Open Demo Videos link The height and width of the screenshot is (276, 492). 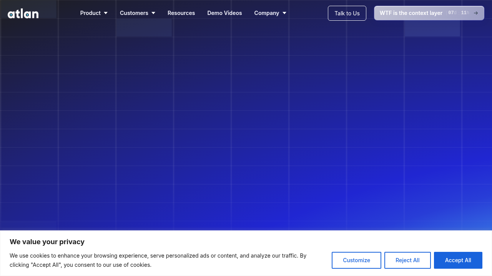(224, 13)
